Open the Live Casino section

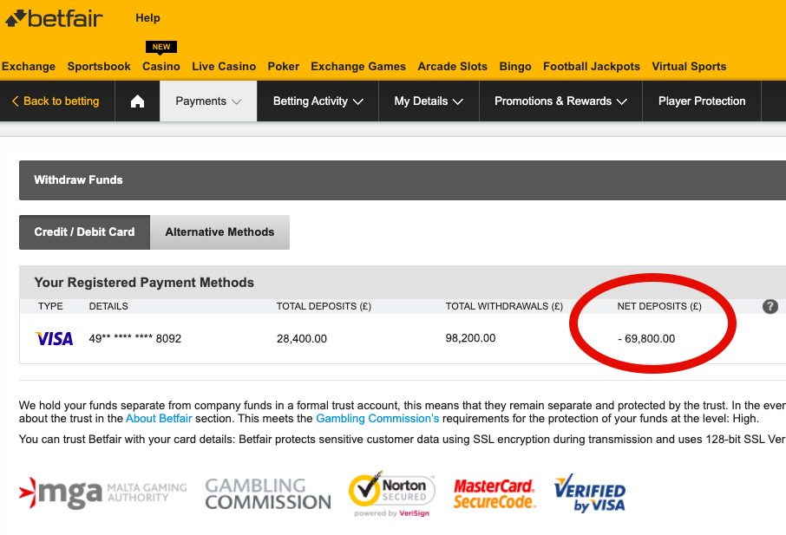pos(224,67)
